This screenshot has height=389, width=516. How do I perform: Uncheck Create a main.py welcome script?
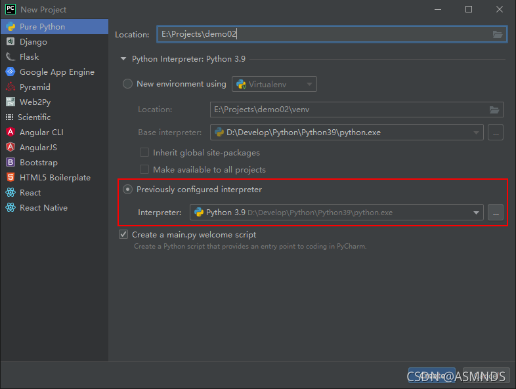point(123,234)
